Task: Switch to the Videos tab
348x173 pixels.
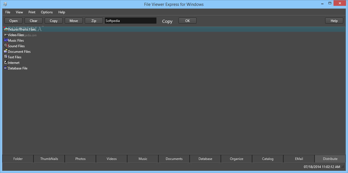Action: pyautogui.click(x=112, y=159)
